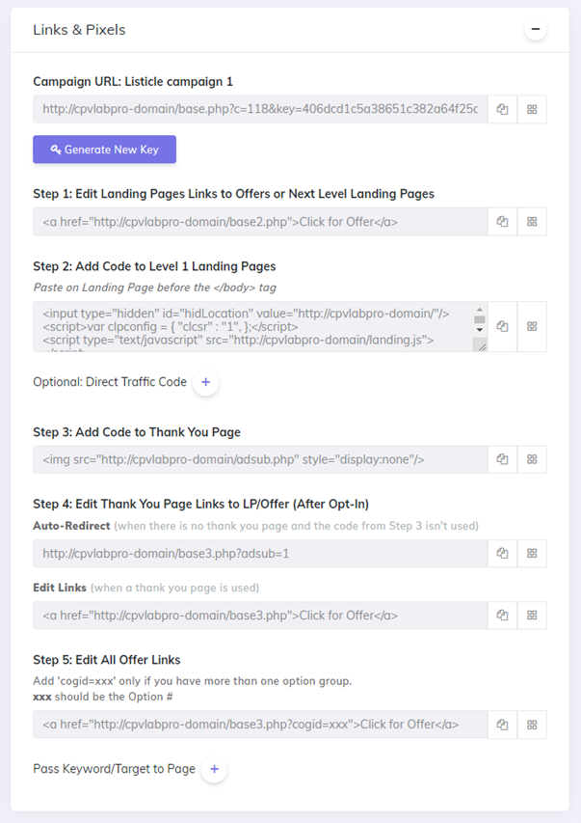Click 'Step 5: Edit All Offer Links' heading
Viewport: 581px width, 823px height.
[x=106, y=660]
